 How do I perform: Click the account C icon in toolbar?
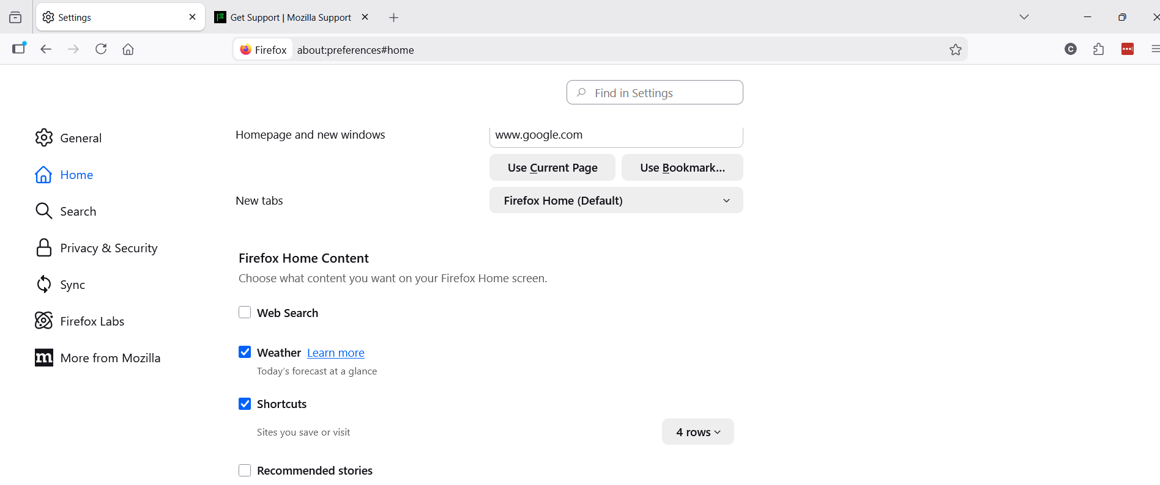(1070, 49)
